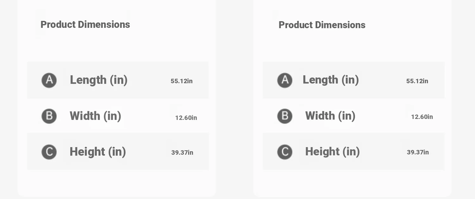The height and width of the screenshot is (199, 475).
Task: Click the C circle icon in left panel
Action: point(49,152)
